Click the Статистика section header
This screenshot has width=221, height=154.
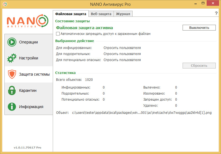pos(65,73)
